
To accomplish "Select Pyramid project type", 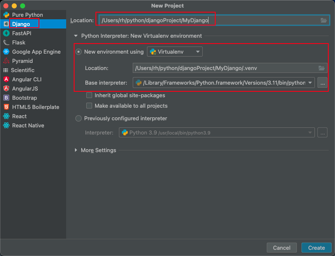I will (x=33, y=61).
